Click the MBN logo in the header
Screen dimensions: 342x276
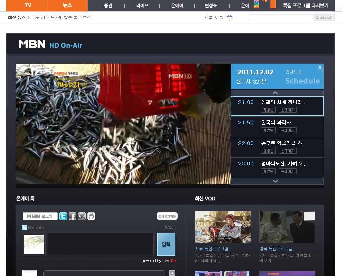(x=32, y=44)
